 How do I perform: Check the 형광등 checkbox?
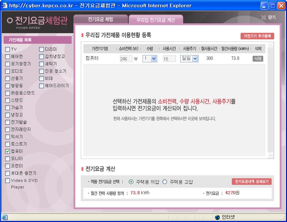point(8,86)
